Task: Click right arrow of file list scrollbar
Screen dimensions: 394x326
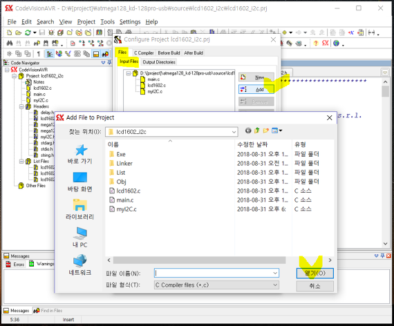Action: (330, 260)
